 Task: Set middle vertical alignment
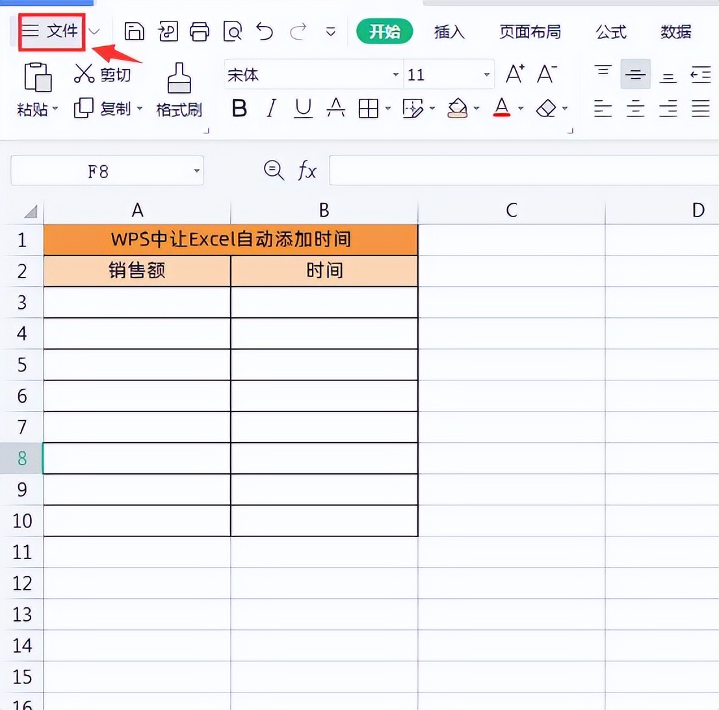click(636, 74)
